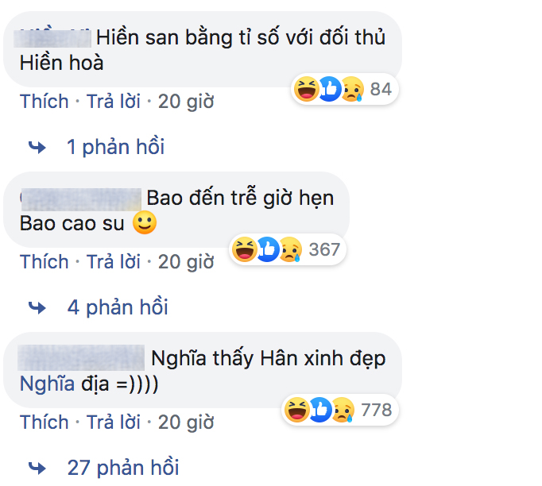Viewport: 542px width, 486px height.
Task: Click the crying reaction beside count 367
Action: pyautogui.click(x=290, y=250)
